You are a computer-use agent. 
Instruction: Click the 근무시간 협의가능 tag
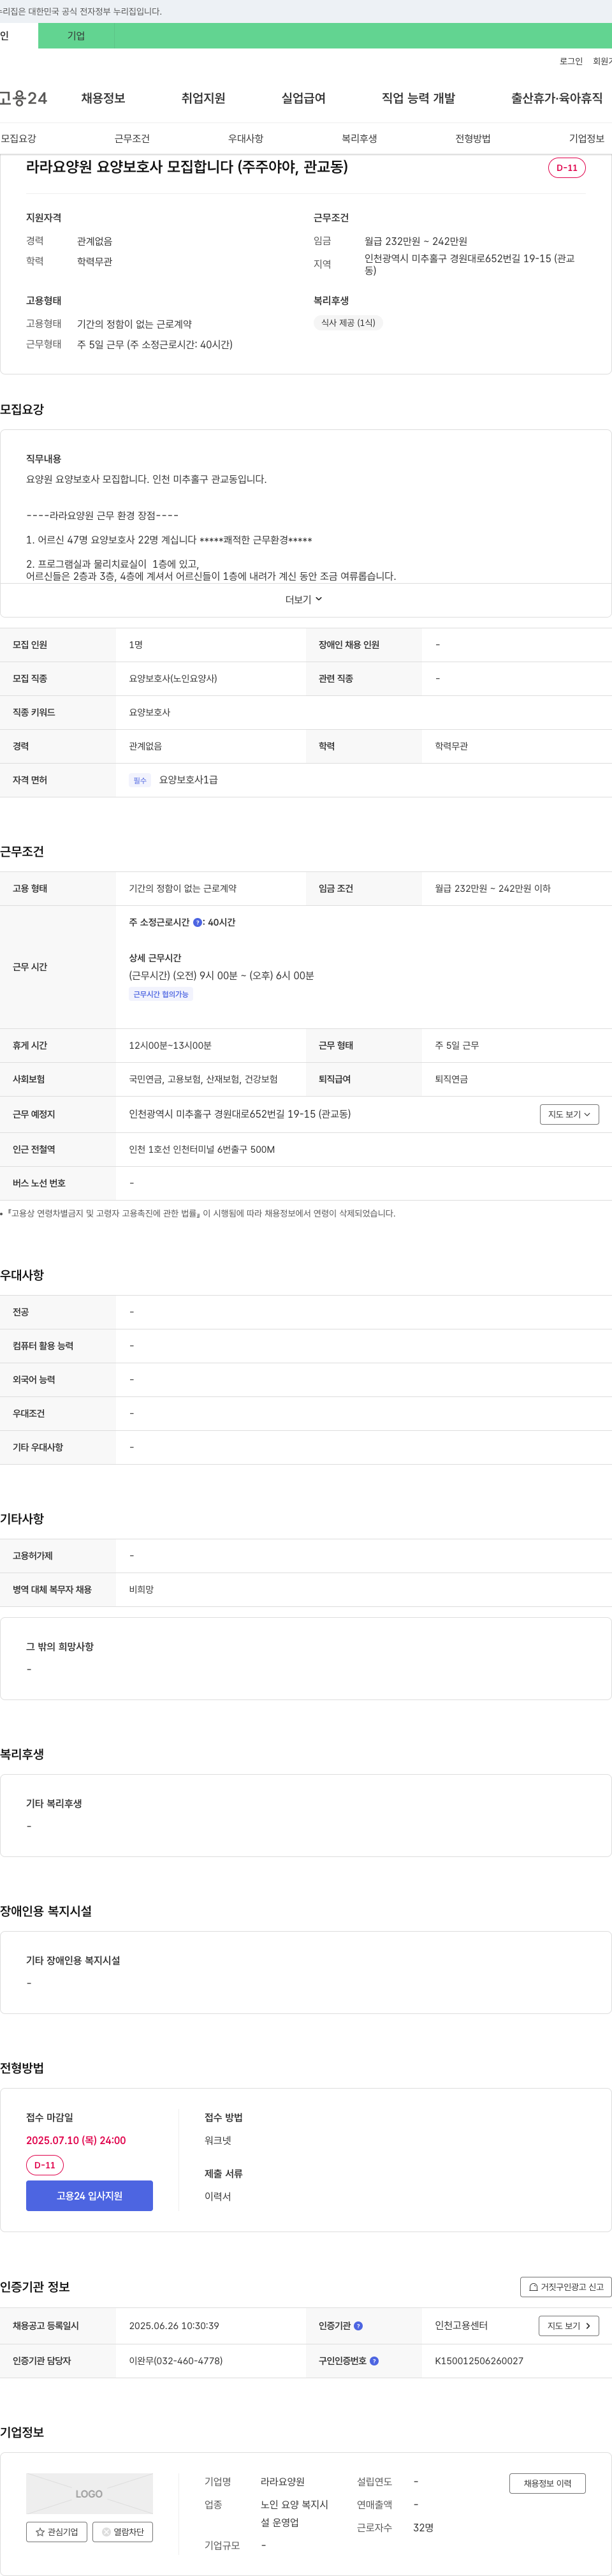(x=161, y=994)
